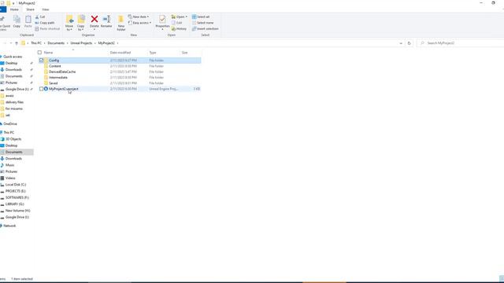Viewport: 504px width, 283px height.
Task: Sort by Date modified column header
Action: [120, 53]
